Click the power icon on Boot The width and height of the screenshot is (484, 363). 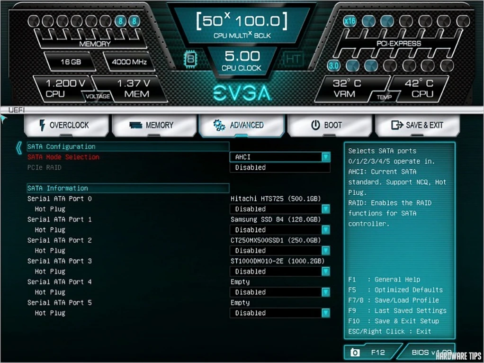(315, 125)
